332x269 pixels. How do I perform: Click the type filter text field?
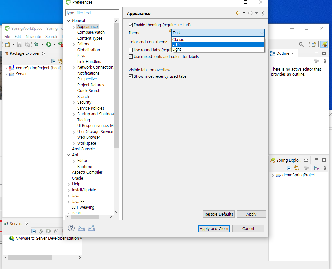tap(92, 13)
